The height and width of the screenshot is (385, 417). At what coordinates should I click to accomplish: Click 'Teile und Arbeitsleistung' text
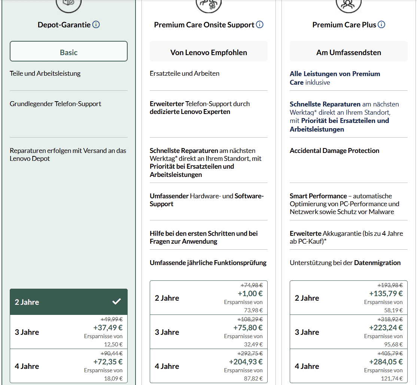(45, 73)
